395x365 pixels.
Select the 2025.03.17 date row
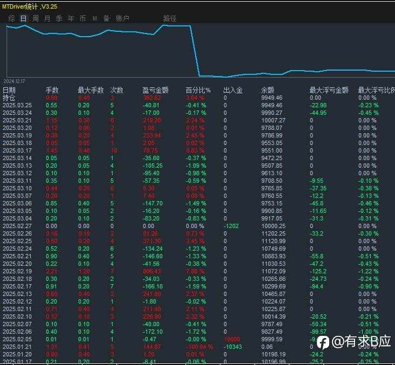pyautogui.click(x=197, y=150)
